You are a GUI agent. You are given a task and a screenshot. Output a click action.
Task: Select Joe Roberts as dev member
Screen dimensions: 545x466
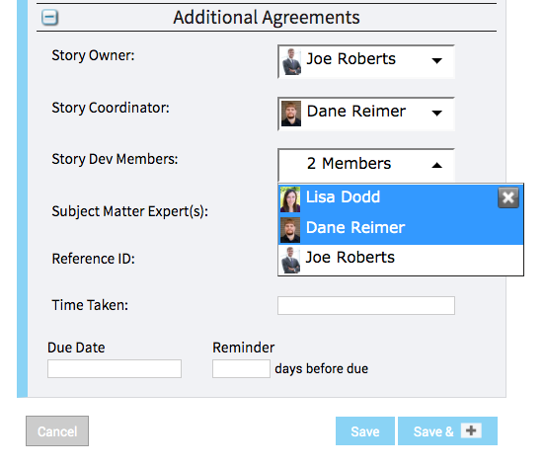401,260
